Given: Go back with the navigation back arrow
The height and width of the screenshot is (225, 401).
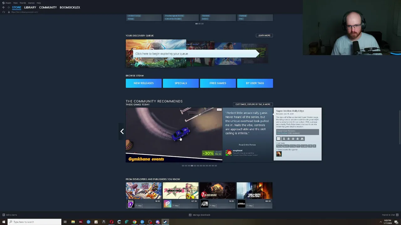Looking at the screenshot, I should coord(3,7).
